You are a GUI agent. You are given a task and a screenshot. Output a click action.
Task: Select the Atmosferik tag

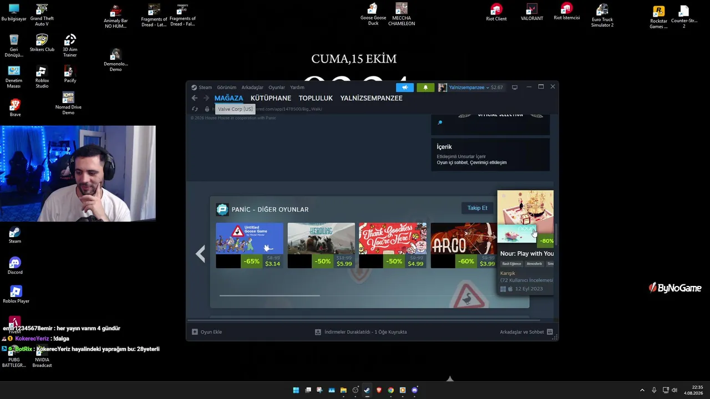[535, 264]
